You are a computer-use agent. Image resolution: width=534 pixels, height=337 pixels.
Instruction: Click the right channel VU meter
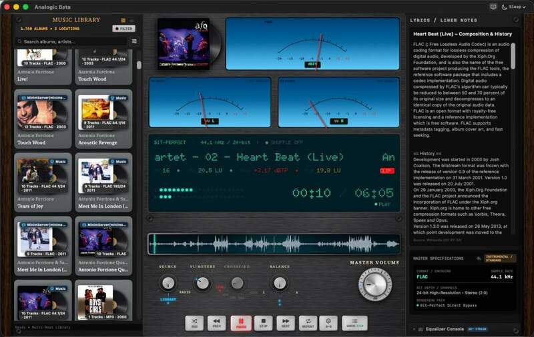[339, 103]
